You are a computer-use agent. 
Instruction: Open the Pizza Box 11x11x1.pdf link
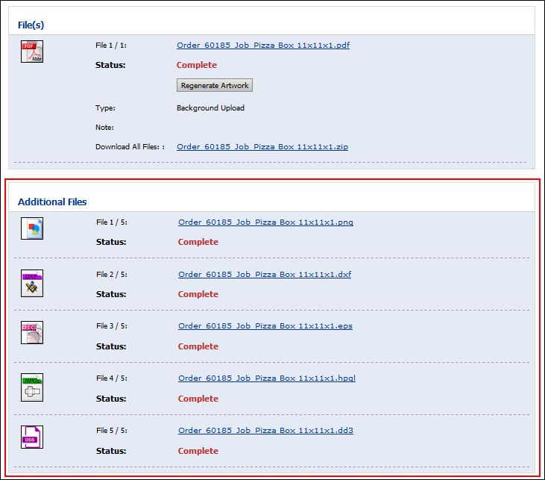(263, 46)
